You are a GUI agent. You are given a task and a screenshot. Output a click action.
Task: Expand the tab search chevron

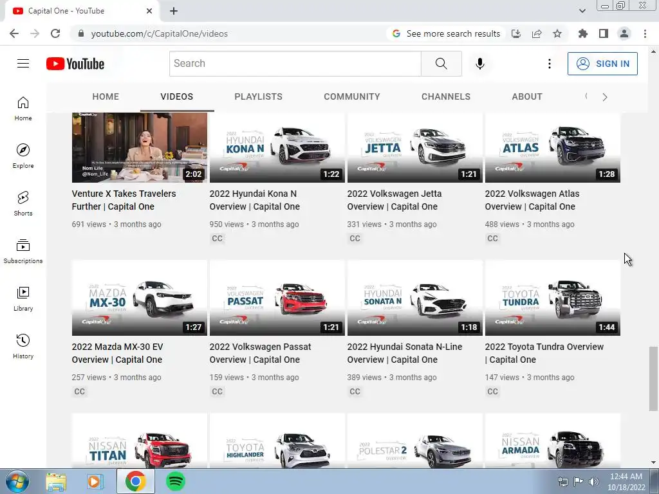pyautogui.click(x=582, y=11)
